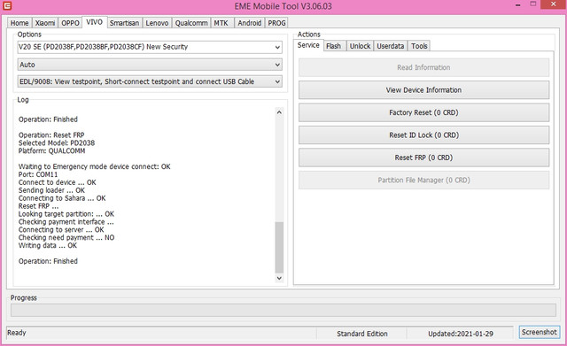This screenshot has height=346, width=567.
Task: Select the VIVO tab
Action: click(x=95, y=22)
